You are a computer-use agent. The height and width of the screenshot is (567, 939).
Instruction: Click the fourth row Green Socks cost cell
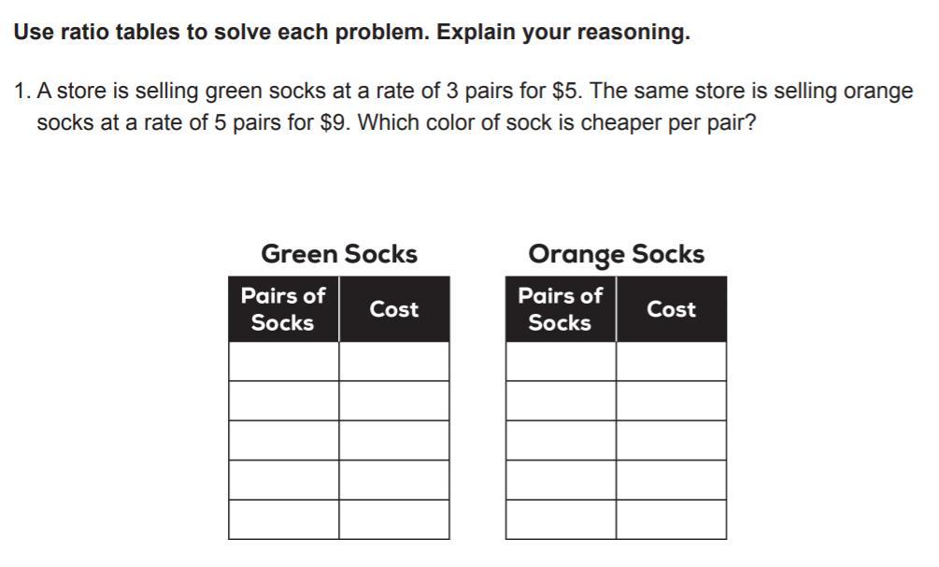[x=394, y=479]
